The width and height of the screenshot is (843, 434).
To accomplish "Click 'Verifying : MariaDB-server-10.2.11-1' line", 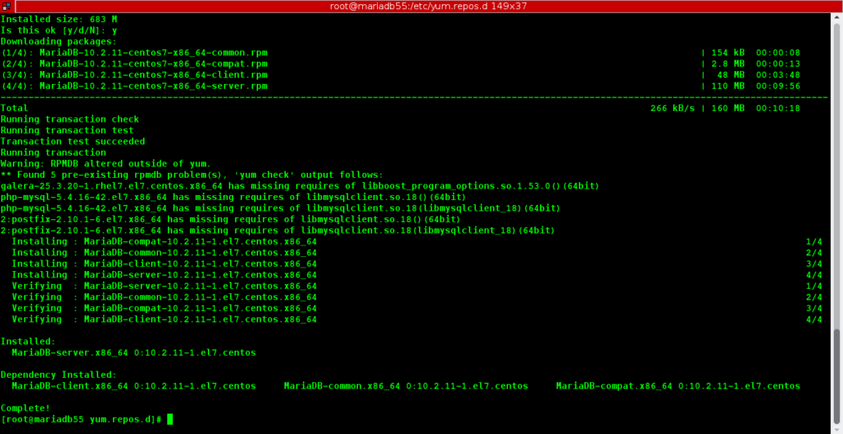I will (165, 286).
